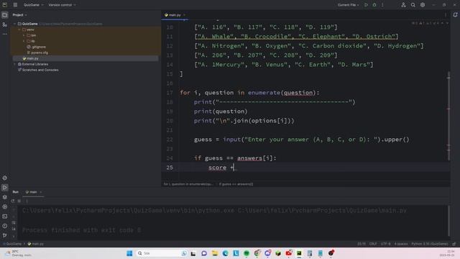Open Search Everywhere magnifier icon

(x=413, y=5)
